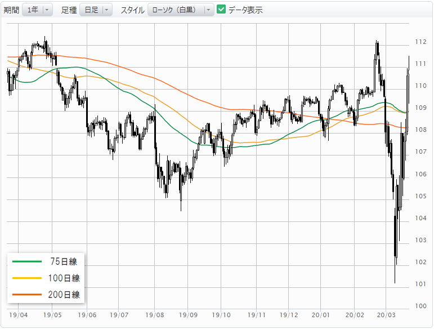The width and height of the screenshot is (434, 329).
Task: Click the 19/04 date axis label
Action: tap(18, 315)
